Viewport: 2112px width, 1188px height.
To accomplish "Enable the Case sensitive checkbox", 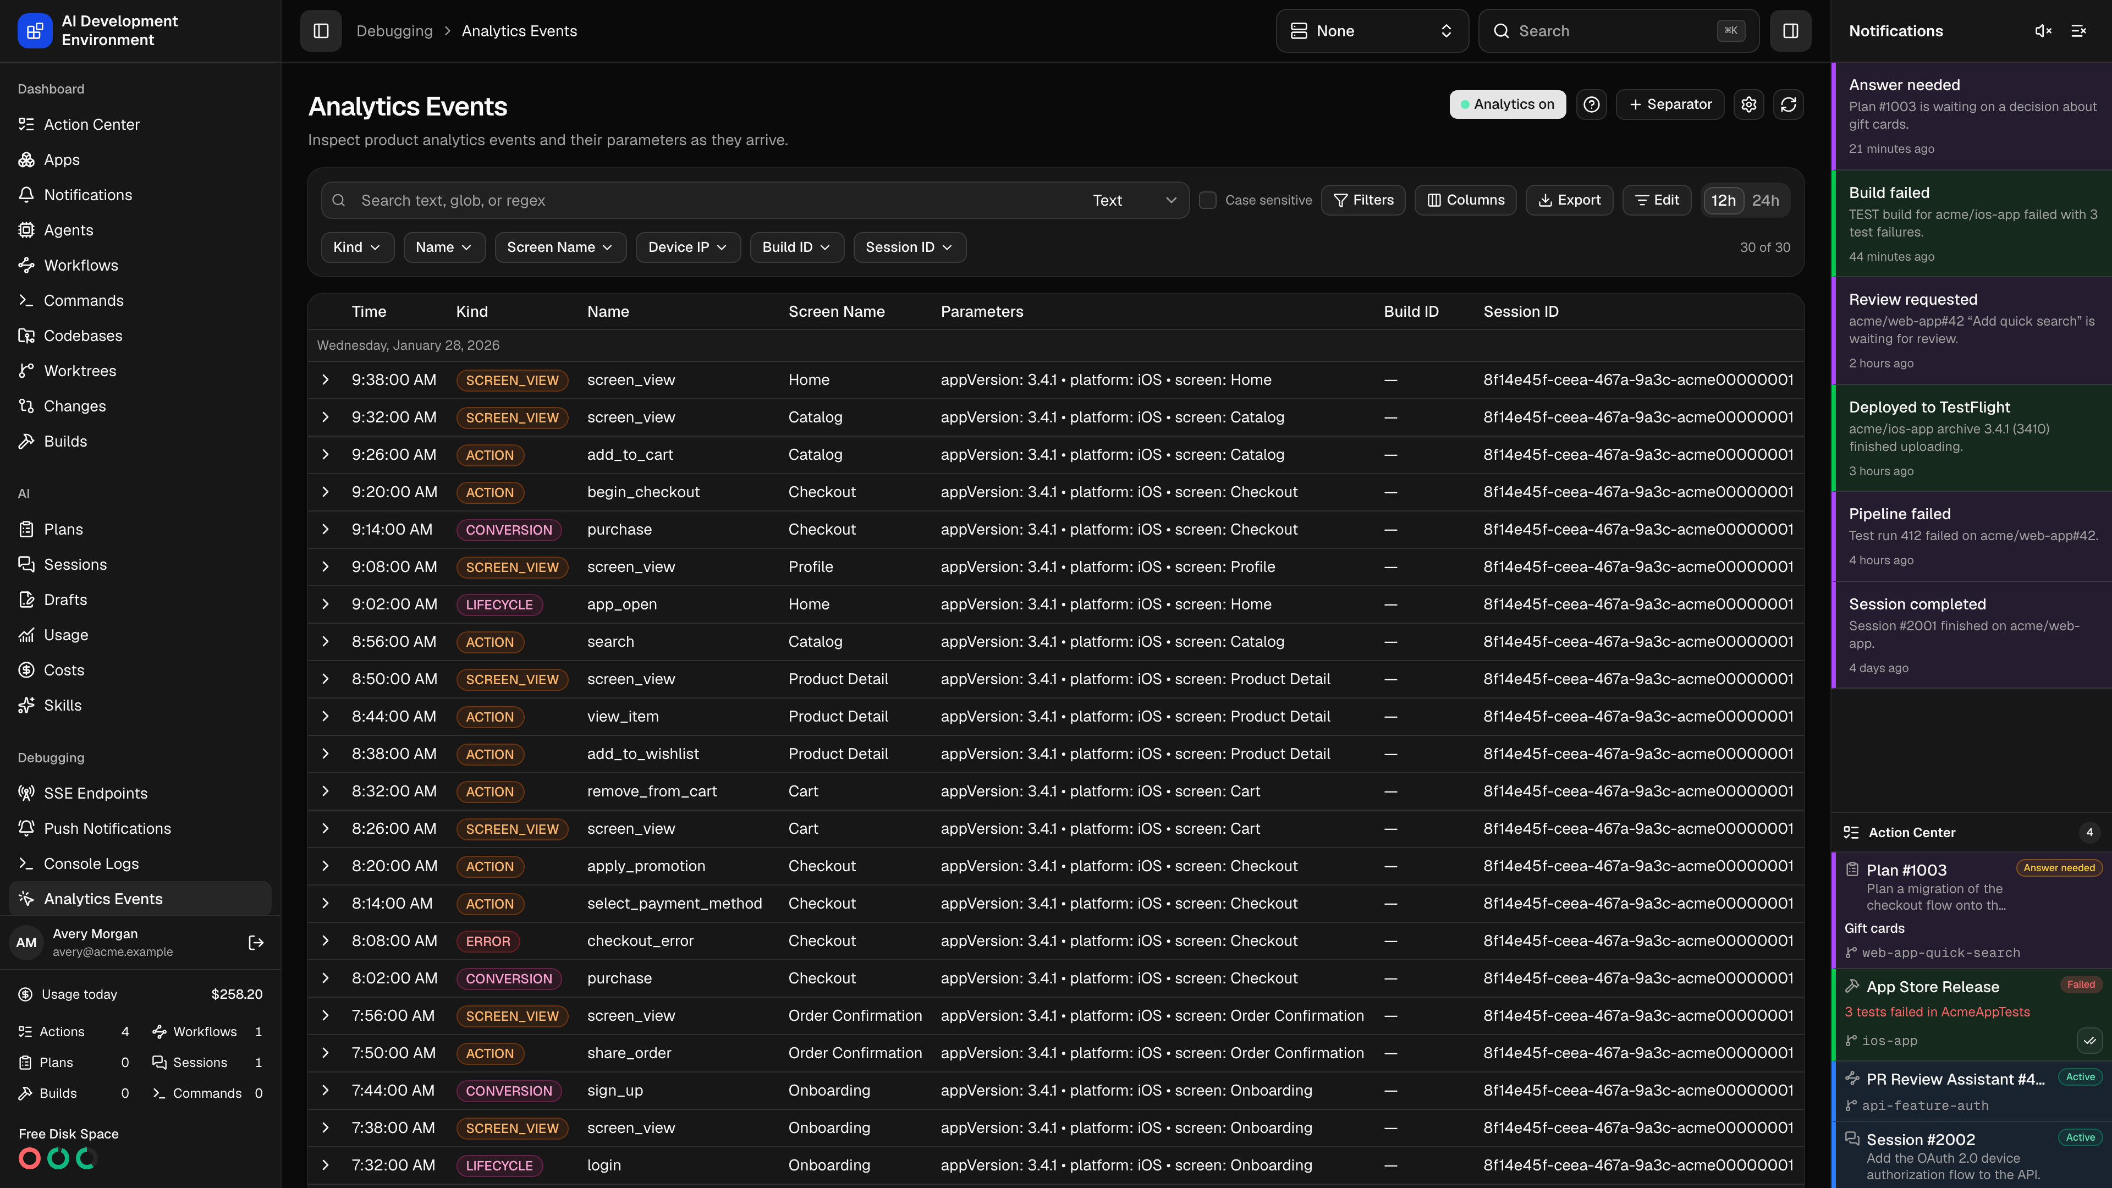I will click(x=1207, y=200).
